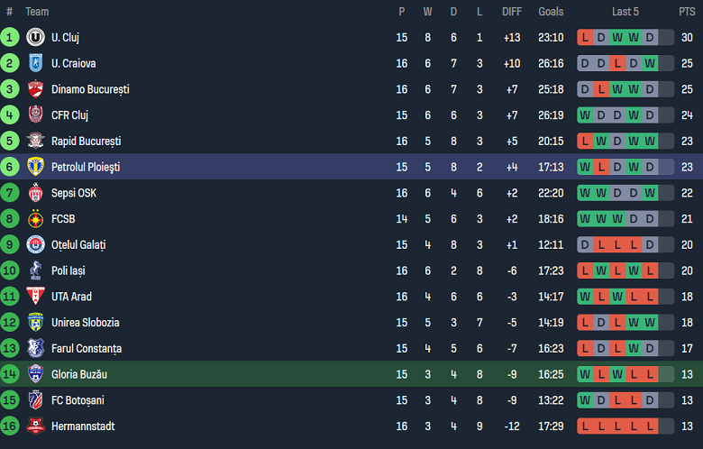Screen dimensions: 703x449
Task: Click the UTA Arad club crest
Action: [36, 297]
